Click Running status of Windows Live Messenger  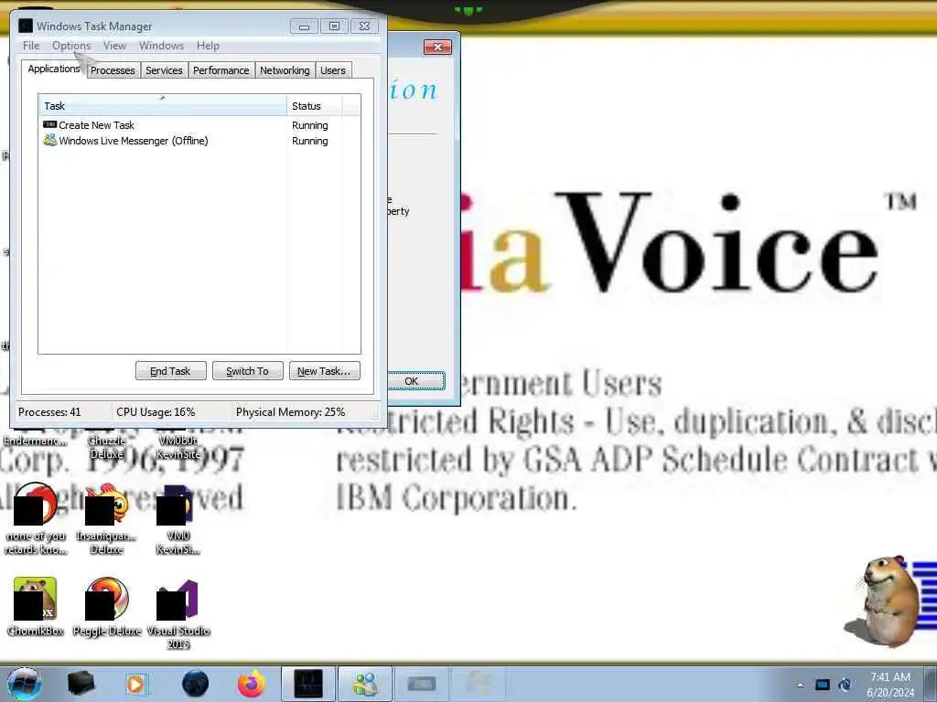(309, 141)
